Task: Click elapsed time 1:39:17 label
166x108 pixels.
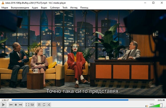Action: pos(5,100)
